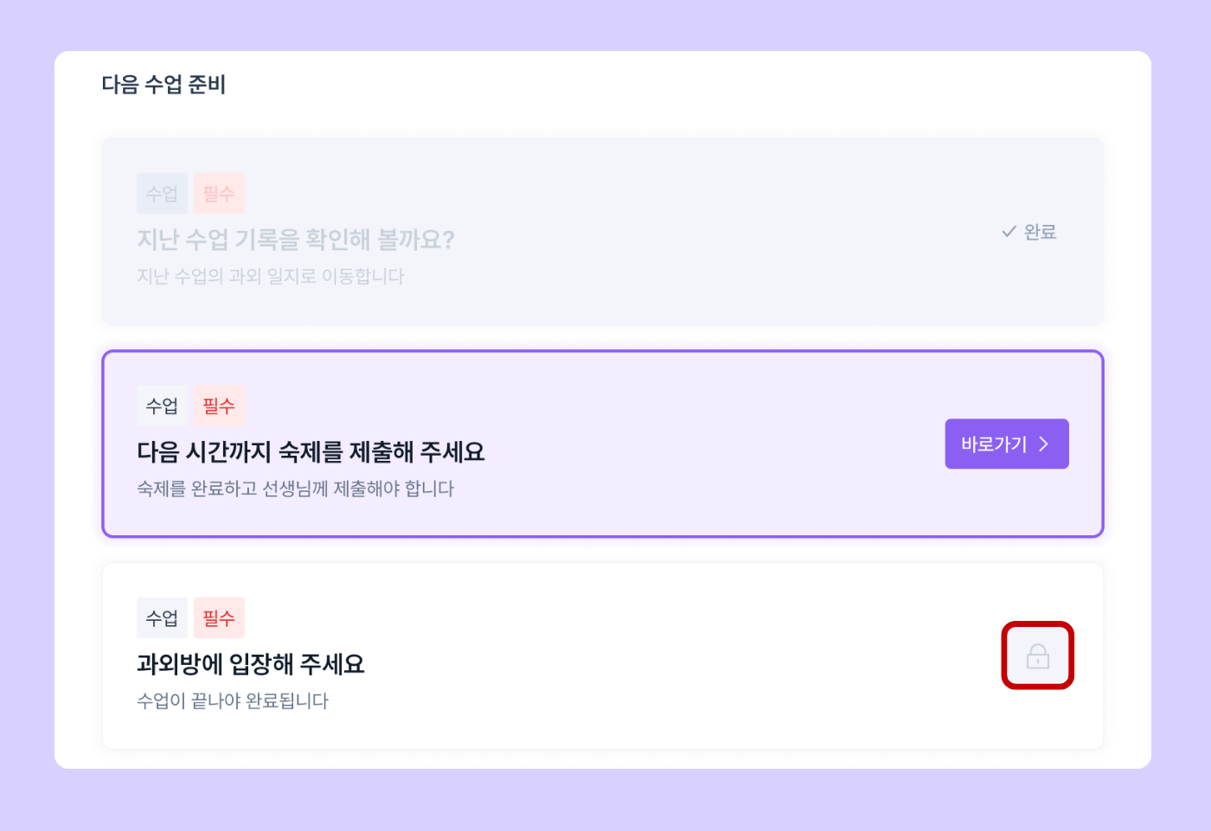Click the "수업이 끝나야 완료됩니다" description
This screenshot has width=1211, height=831.
(x=233, y=701)
